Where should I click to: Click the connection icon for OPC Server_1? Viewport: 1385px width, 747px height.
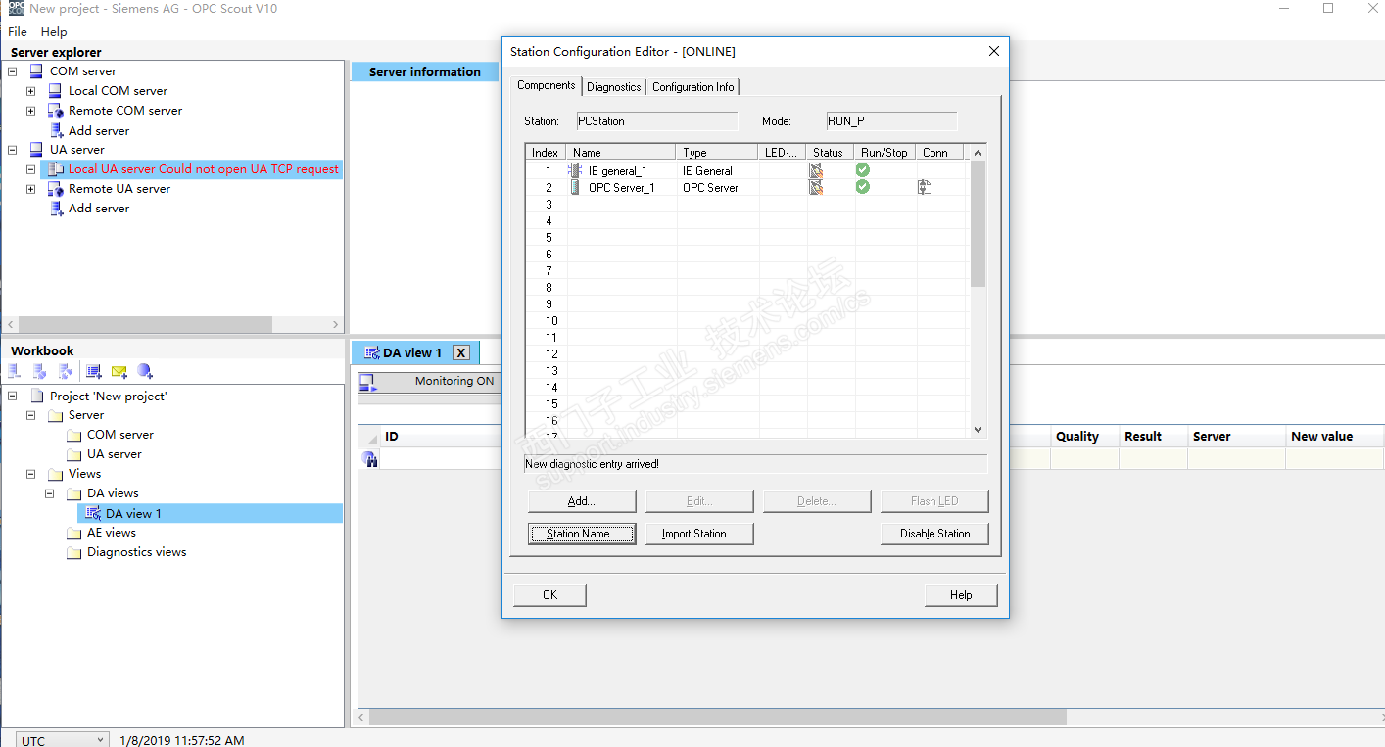click(925, 187)
